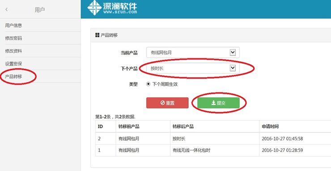Viewport: 331px width, 171px height.
Task: Click the ban icon on 重置 button
Action: click(162, 103)
